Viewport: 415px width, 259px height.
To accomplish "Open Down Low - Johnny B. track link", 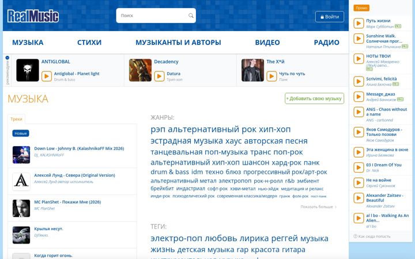I will [x=79, y=148].
